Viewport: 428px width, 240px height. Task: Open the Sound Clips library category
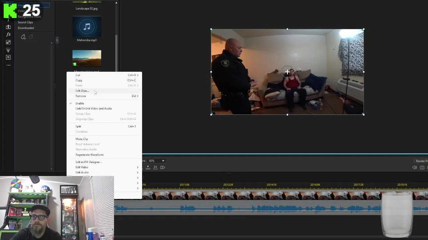25,22
